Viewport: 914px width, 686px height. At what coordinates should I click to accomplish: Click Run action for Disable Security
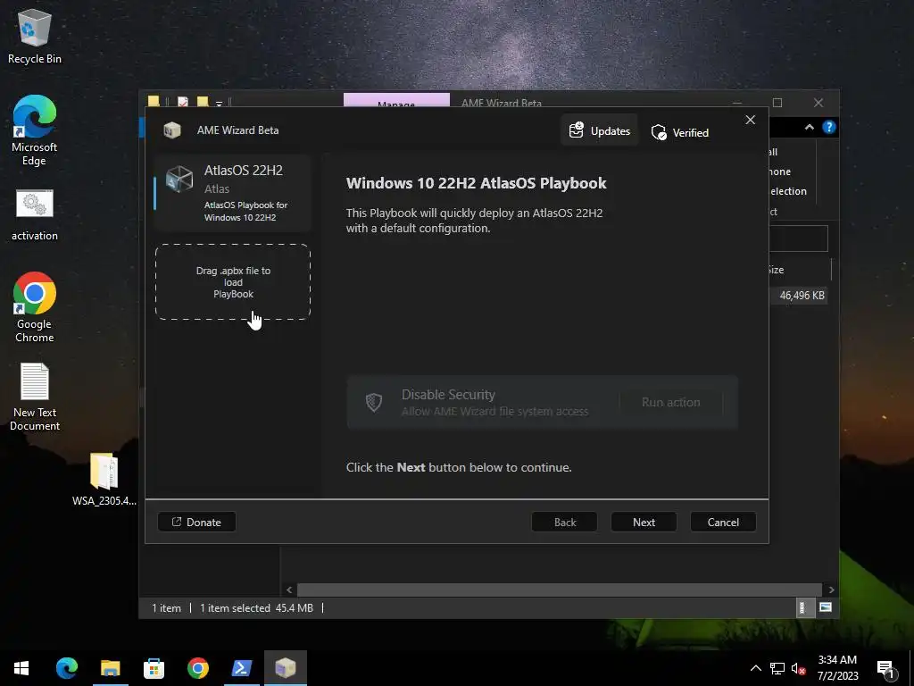pyautogui.click(x=670, y=402)
